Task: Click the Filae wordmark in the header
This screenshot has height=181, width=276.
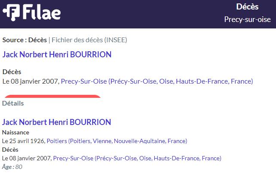Action: pos(42,12)
